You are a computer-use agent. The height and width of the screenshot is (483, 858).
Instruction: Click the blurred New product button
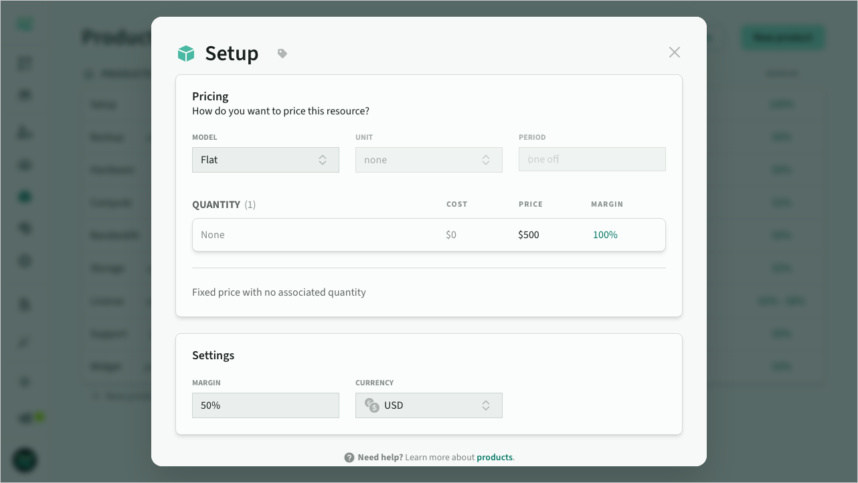pos(782,37)
